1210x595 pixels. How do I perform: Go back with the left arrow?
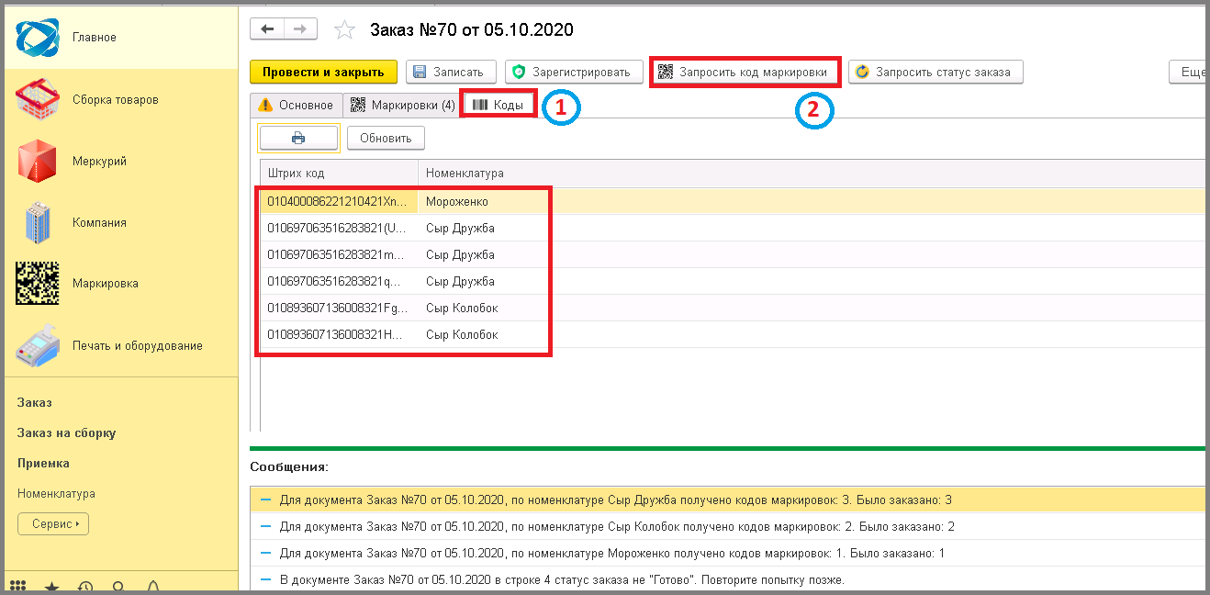[x=267, y=29]
